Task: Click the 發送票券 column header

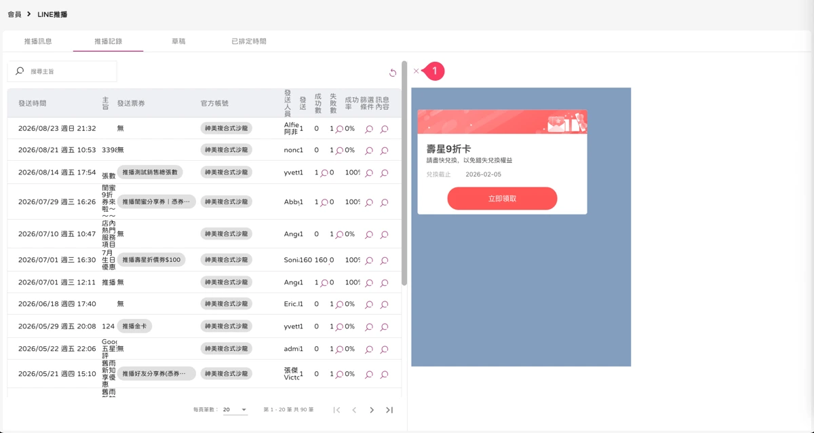Action: (x=131, y=104)
